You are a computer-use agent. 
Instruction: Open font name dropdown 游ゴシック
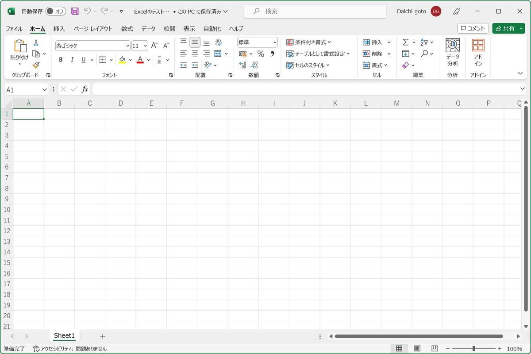(x=128, y=46)
